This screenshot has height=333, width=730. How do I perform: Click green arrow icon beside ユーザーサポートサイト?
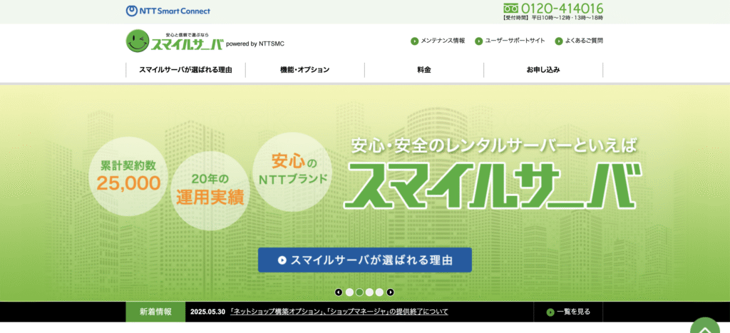[x=478, y=41]
